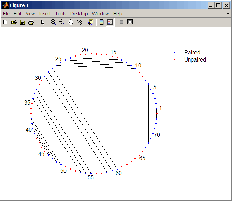This screenshot has width=232, height=201.
Task: Click the New Figure icon
Action: click(5, 22)
